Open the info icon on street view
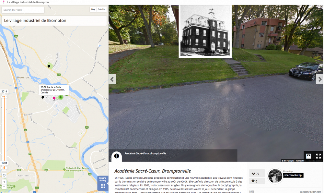 117,156
